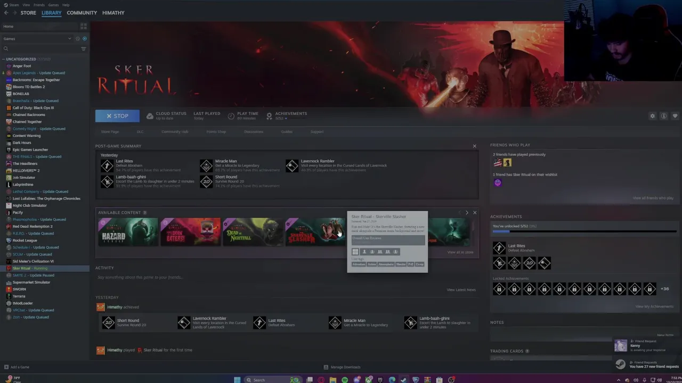Collapse the UNCATEGORIZED collection
The height and width of the screenshot is (383, 682).
(x=3, y=59)
